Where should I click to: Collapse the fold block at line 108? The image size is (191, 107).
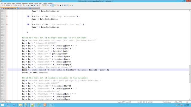point(7,24)
